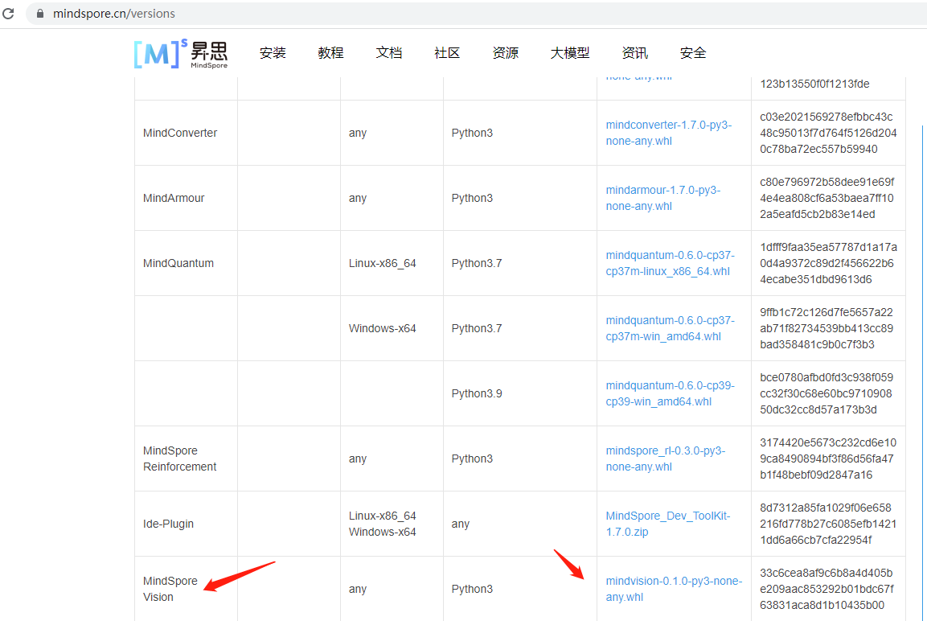The image size is (927, 621).
Task: Open the 大模型 menu
Action: coord(570,52)
